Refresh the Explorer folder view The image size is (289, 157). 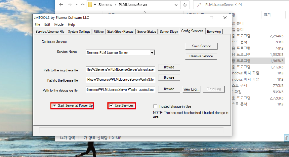pyautogui.click(x=185, y=5)
